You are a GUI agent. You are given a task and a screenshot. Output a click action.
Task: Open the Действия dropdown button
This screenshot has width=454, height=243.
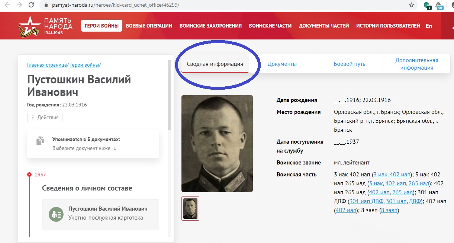coord(45,117)
